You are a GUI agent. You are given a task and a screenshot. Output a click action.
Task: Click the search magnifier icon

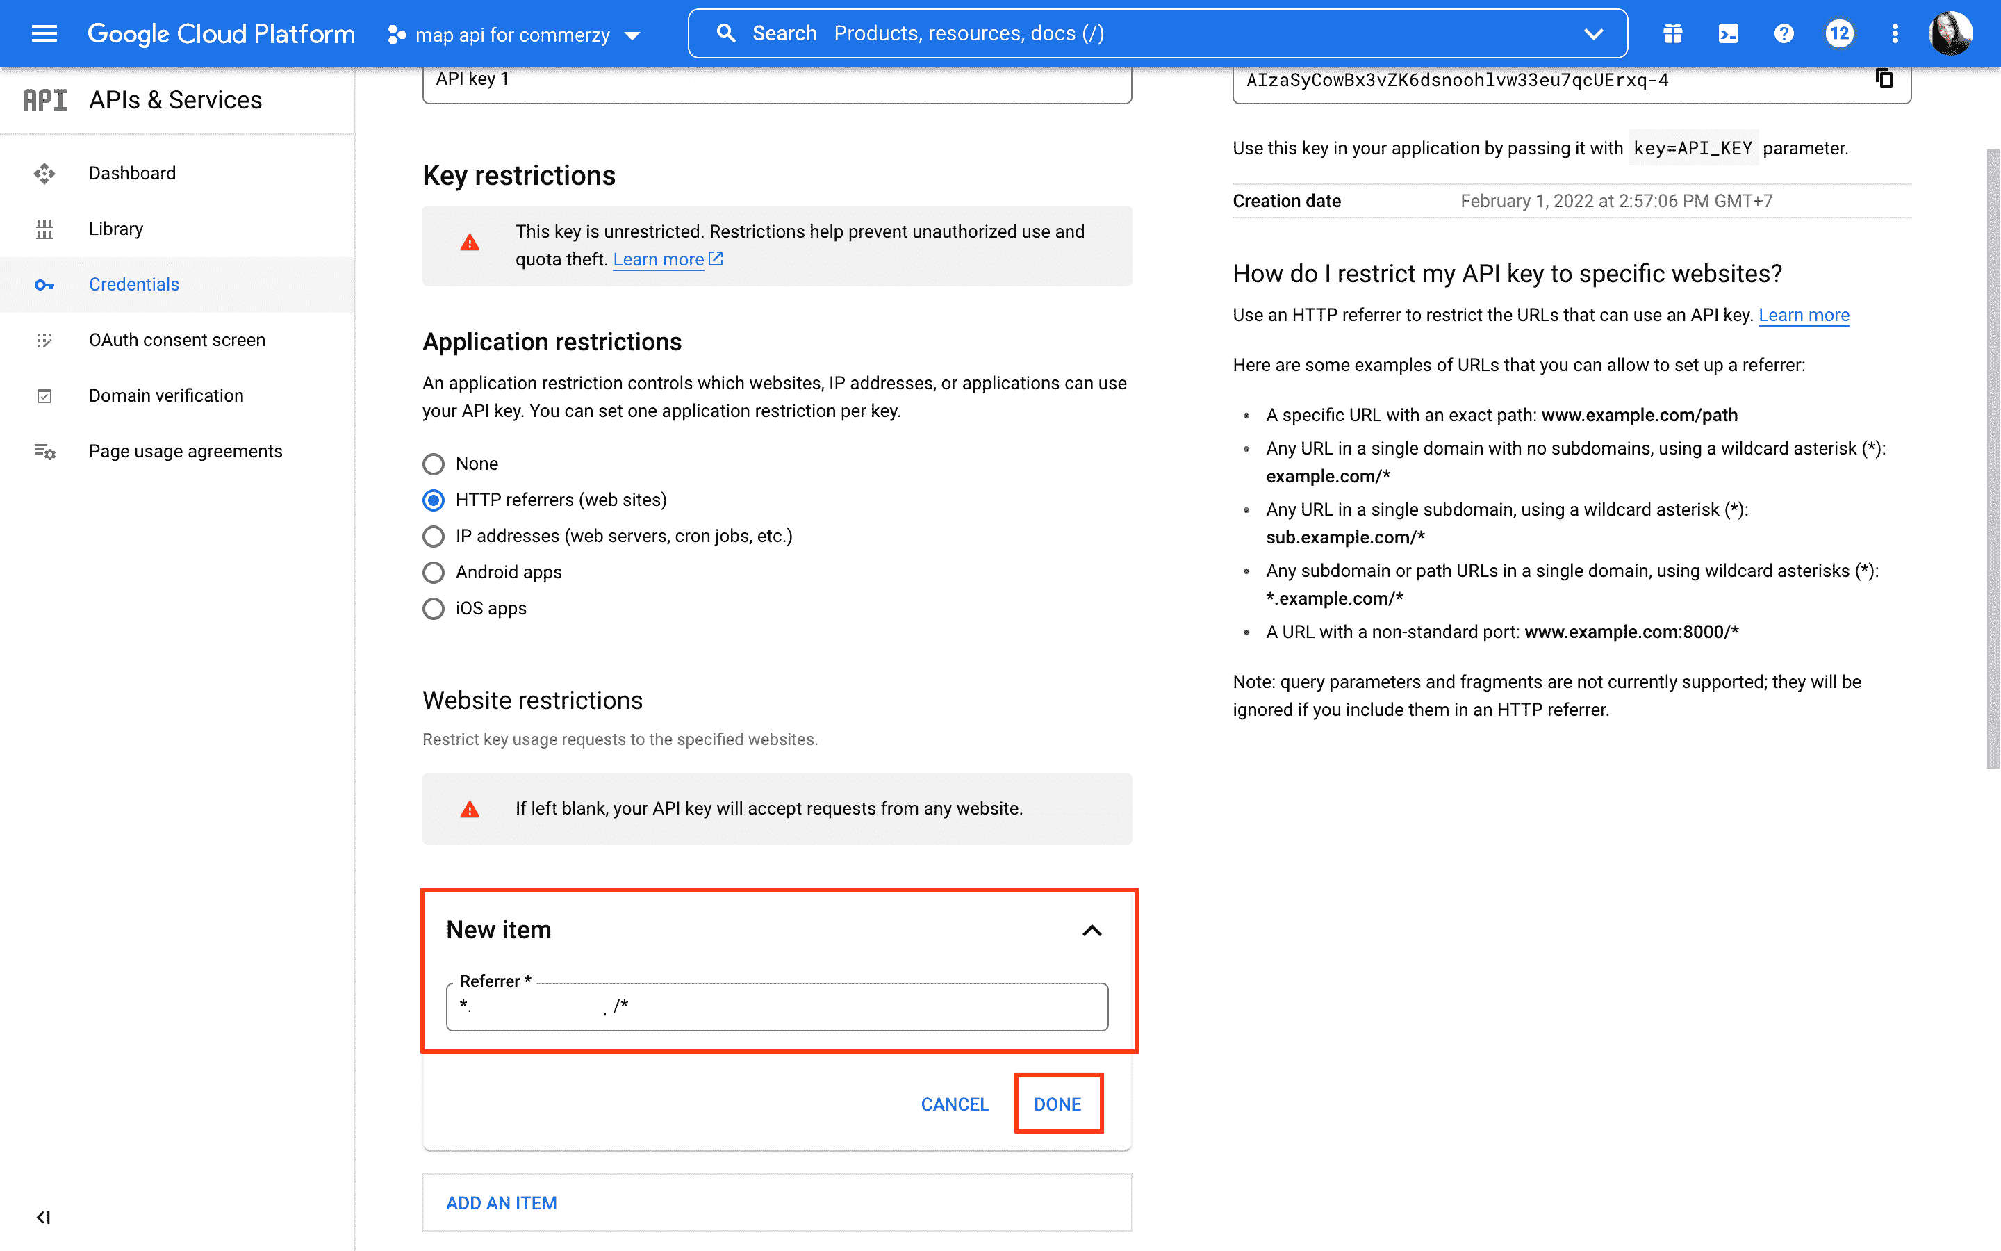point(726,33)
